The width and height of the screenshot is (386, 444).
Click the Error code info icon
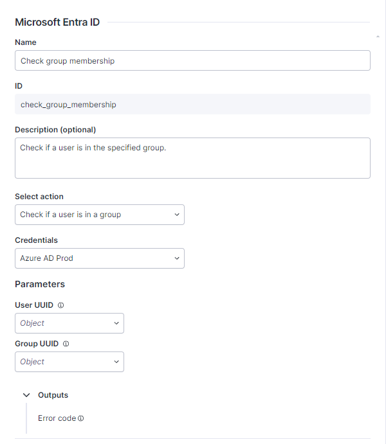point(81,418)
